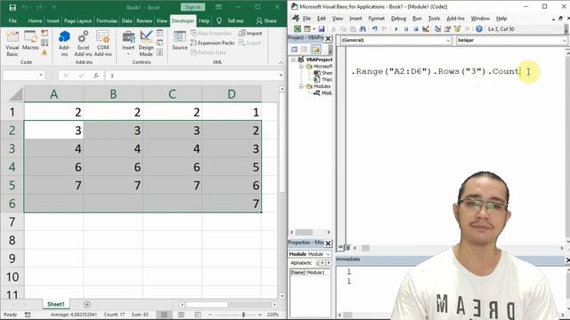Open Object Browser icon in VBA toolbar
This screenshot has height=320, width=570.
click(457, 28)
